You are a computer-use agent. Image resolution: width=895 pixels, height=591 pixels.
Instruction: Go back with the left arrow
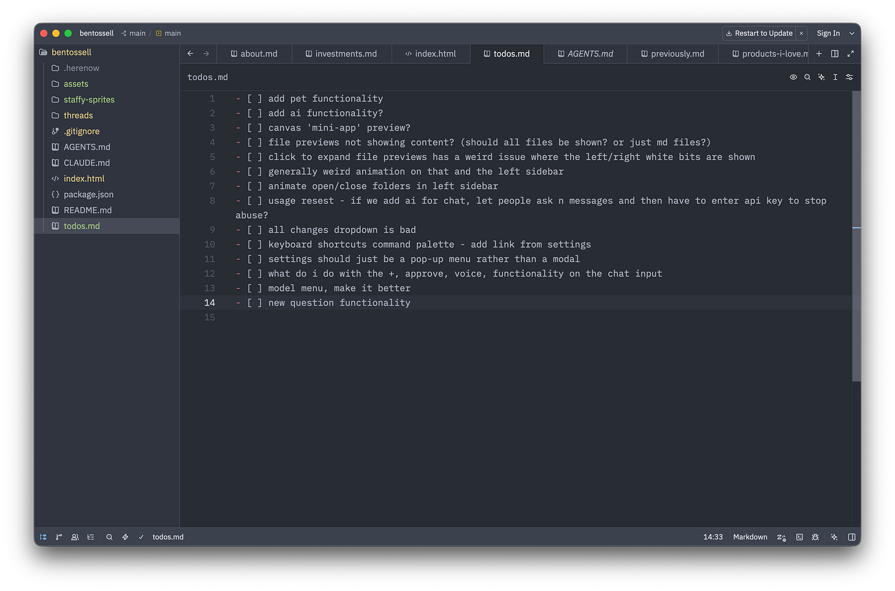(x=191, y=54)
